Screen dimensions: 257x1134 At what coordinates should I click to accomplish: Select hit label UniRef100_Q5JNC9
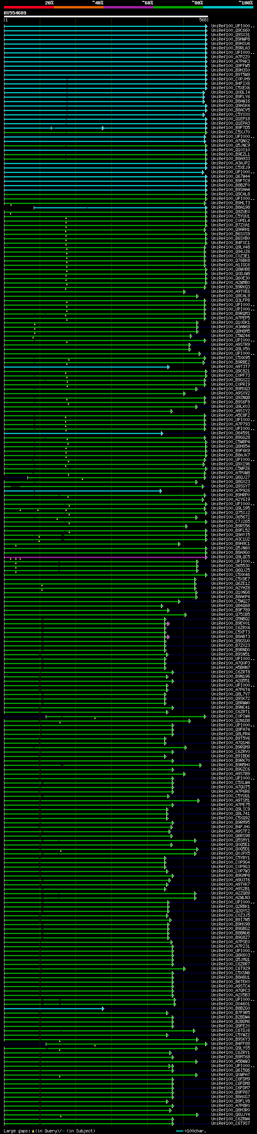230,146
